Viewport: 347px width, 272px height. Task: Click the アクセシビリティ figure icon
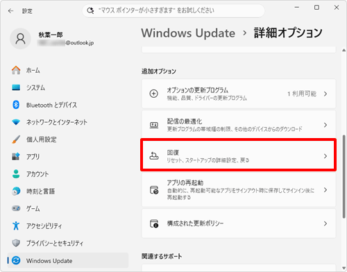tap(16, 226)
